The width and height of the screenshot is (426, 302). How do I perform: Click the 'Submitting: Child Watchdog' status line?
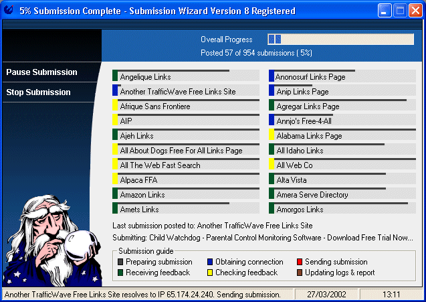coord(263,238)
